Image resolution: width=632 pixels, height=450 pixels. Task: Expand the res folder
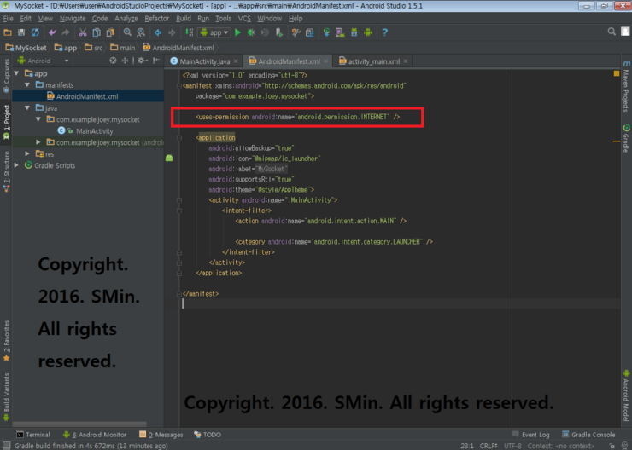point(27,153)
